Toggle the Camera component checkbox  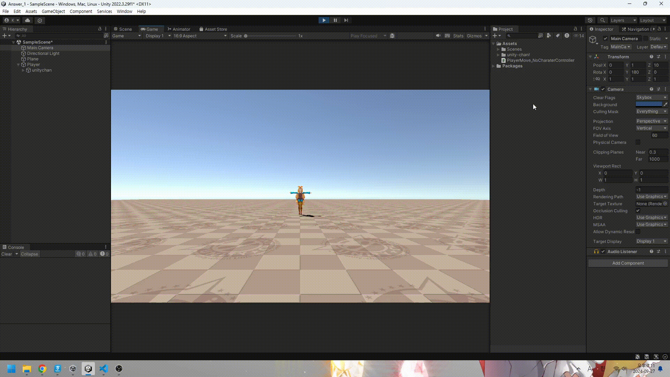[603, 89]
